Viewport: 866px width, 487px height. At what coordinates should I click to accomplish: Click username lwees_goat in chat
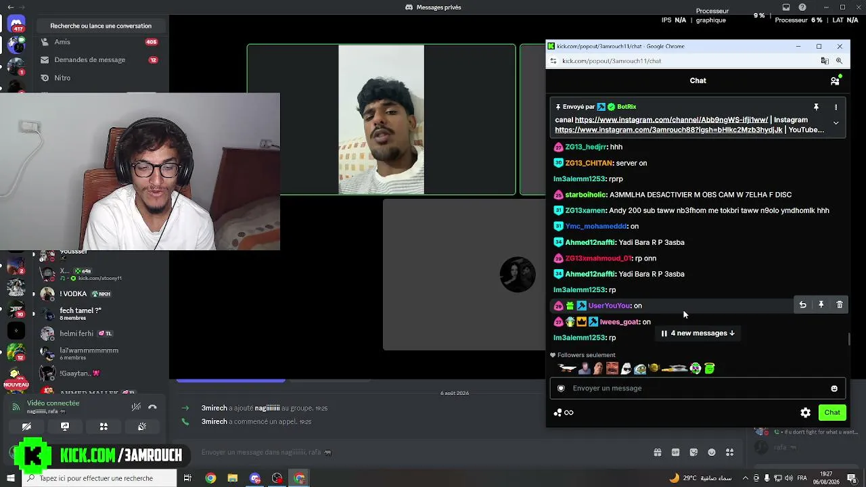click(619, 322)
